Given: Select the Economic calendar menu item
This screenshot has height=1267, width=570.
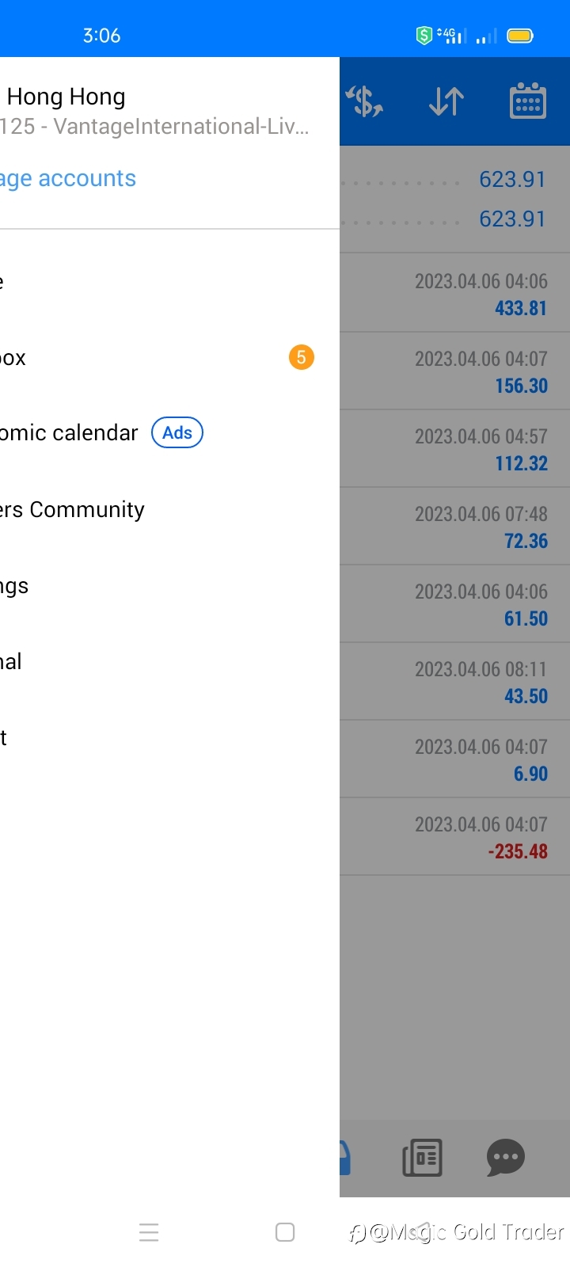Looking at the screenshot, I should pyautogui.click(x=70, y=433).
